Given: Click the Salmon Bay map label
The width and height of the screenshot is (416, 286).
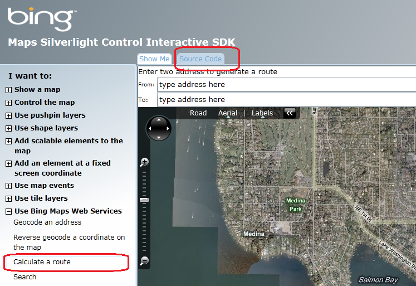Looking at the screenshot, I should pos(378,280).
